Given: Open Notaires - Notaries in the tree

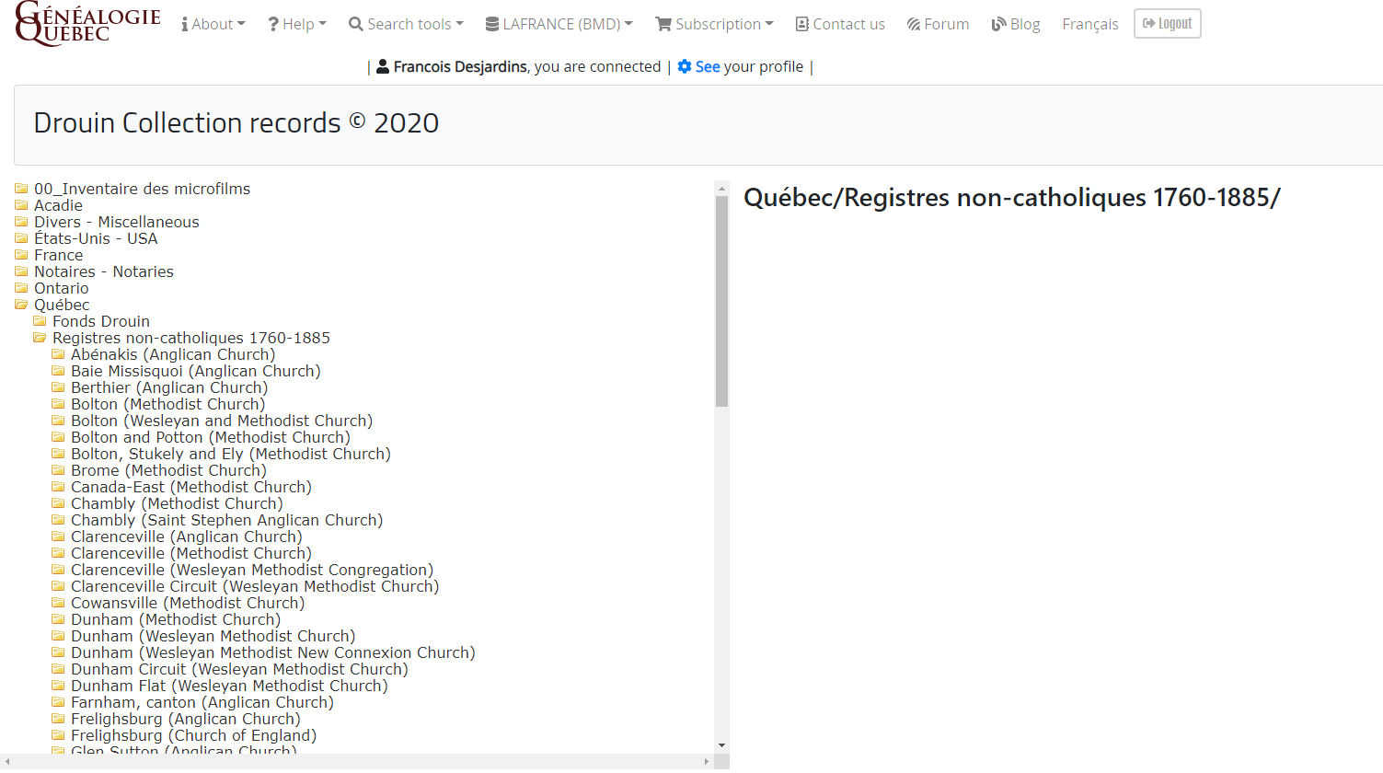Looking at the screenshot, I should click(103, 271).
